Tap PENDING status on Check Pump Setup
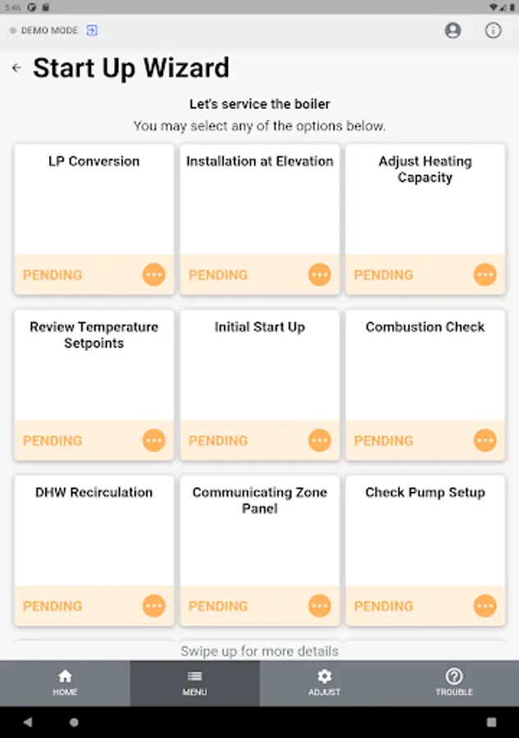This screenshot has height=738, width=519. pyautogui.click(x=384, y=606)
